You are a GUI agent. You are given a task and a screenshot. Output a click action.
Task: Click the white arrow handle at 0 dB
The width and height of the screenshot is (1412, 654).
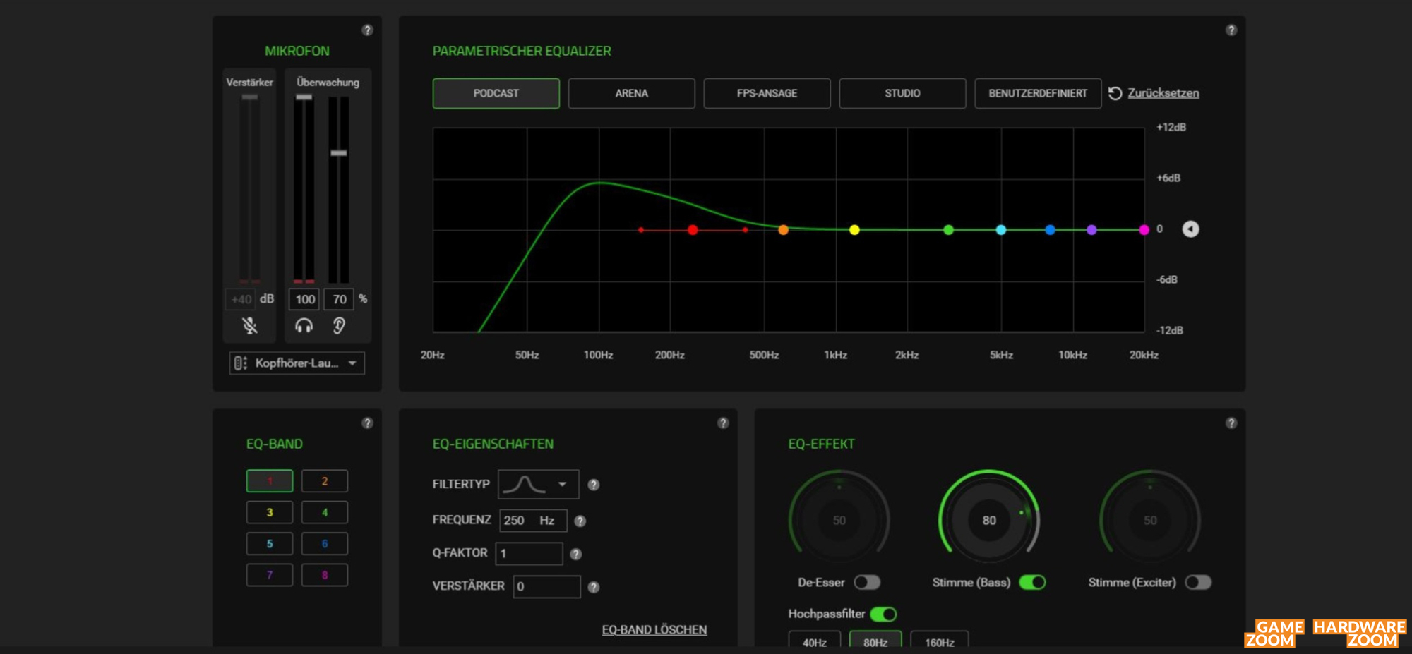point(1190,229)
